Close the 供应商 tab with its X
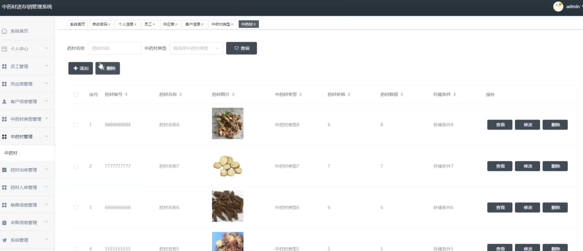Viewport: 583px width, 251px height. (x=176, y=24)
